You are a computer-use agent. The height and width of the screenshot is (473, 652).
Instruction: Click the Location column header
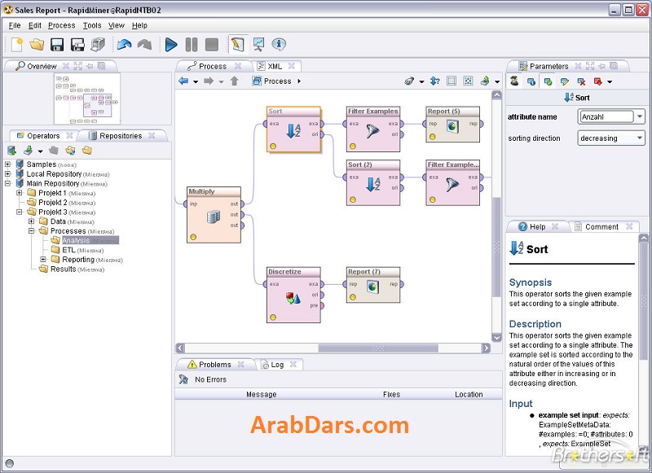tap(469, 394)
